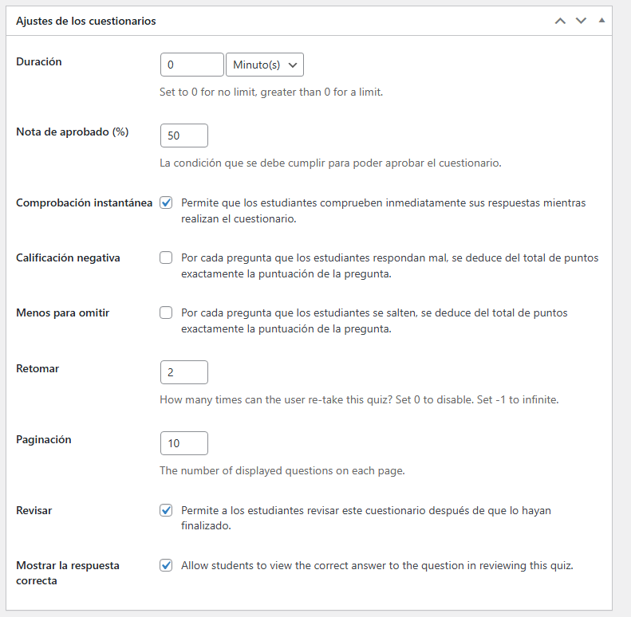Click the Revisar description text

(366, 518)
